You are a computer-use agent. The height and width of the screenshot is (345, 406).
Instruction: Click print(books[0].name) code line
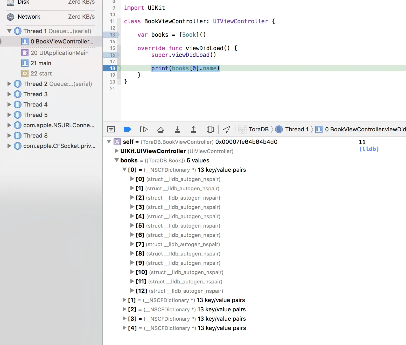click(185, 68)
